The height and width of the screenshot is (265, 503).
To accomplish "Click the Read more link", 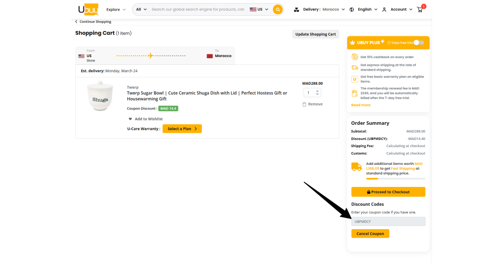I will point(361,105).
